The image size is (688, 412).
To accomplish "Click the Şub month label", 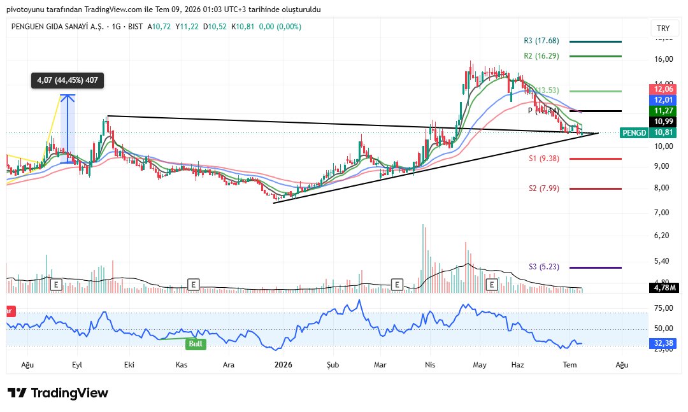I will point(333,365).
